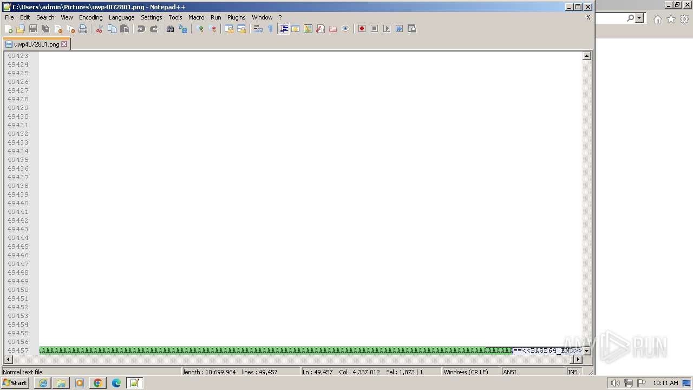Close the current document via toolbar
The height and width of the screenshot is (390, 693).
tap(58, 29)
